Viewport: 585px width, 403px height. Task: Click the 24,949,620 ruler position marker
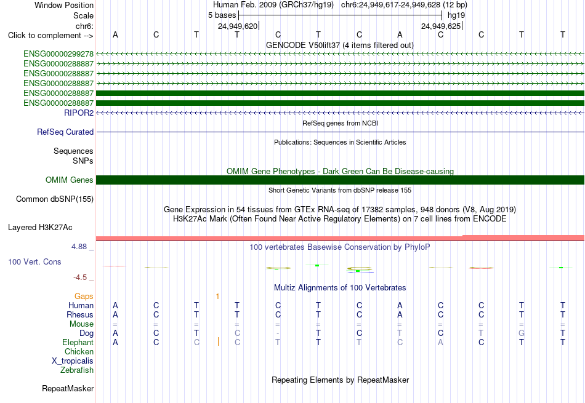[x=238, y=26]
